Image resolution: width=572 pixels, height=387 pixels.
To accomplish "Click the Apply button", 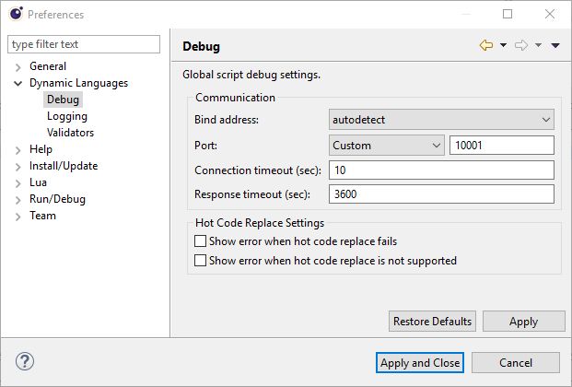I will click(x=524, y=322).
